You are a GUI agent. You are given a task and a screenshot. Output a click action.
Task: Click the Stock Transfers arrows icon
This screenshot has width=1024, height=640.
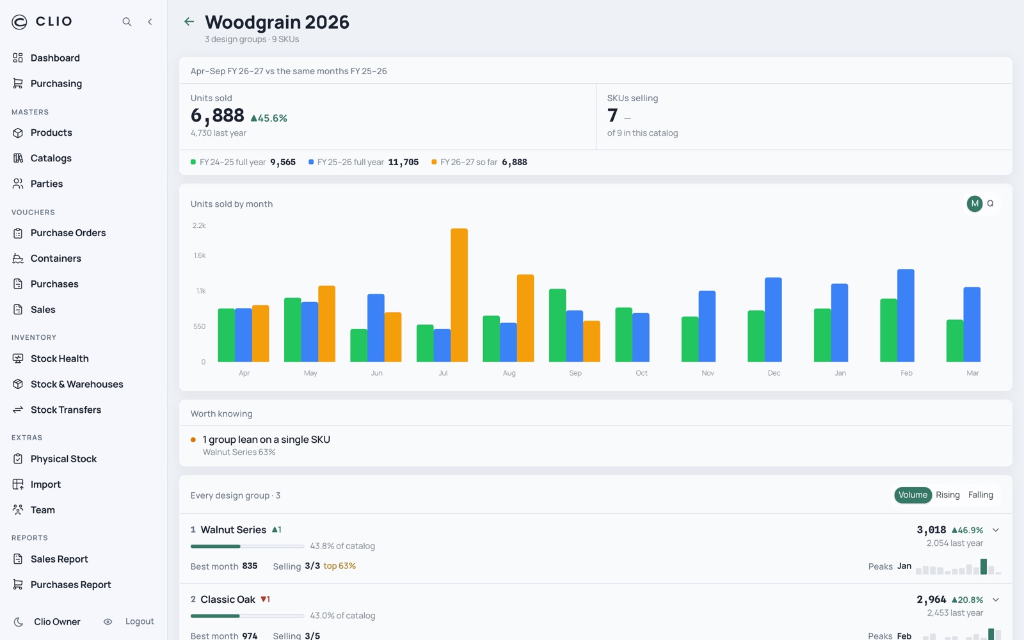coord(18,410)
